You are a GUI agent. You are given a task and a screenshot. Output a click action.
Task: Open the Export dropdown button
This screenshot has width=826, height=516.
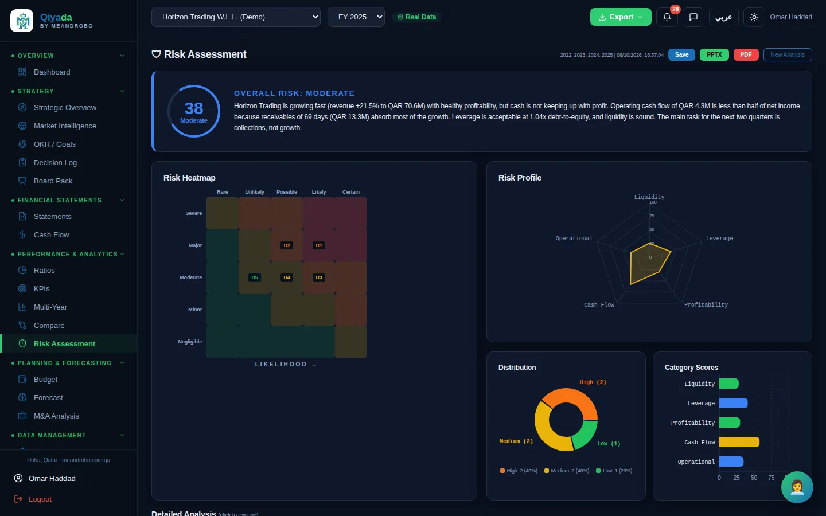621,17
